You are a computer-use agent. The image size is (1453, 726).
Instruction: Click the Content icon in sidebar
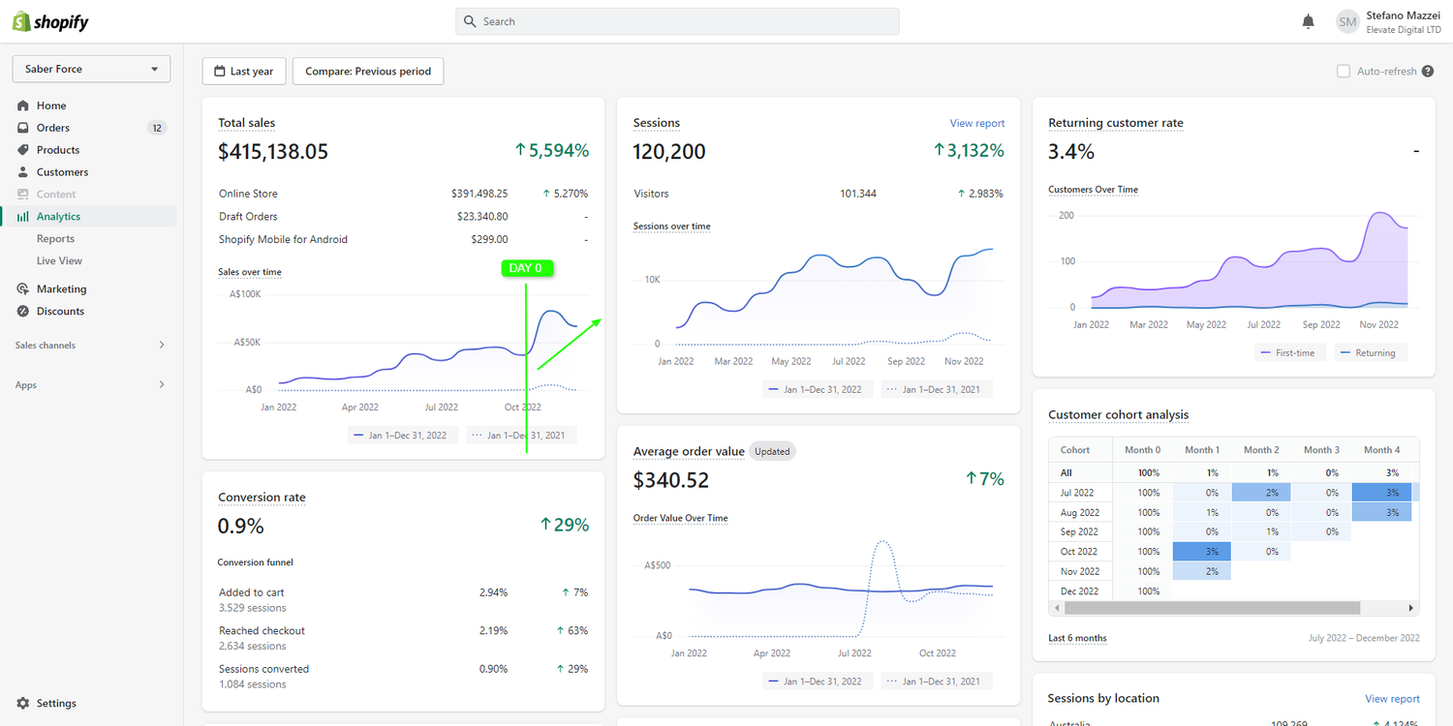coord(23,195)
